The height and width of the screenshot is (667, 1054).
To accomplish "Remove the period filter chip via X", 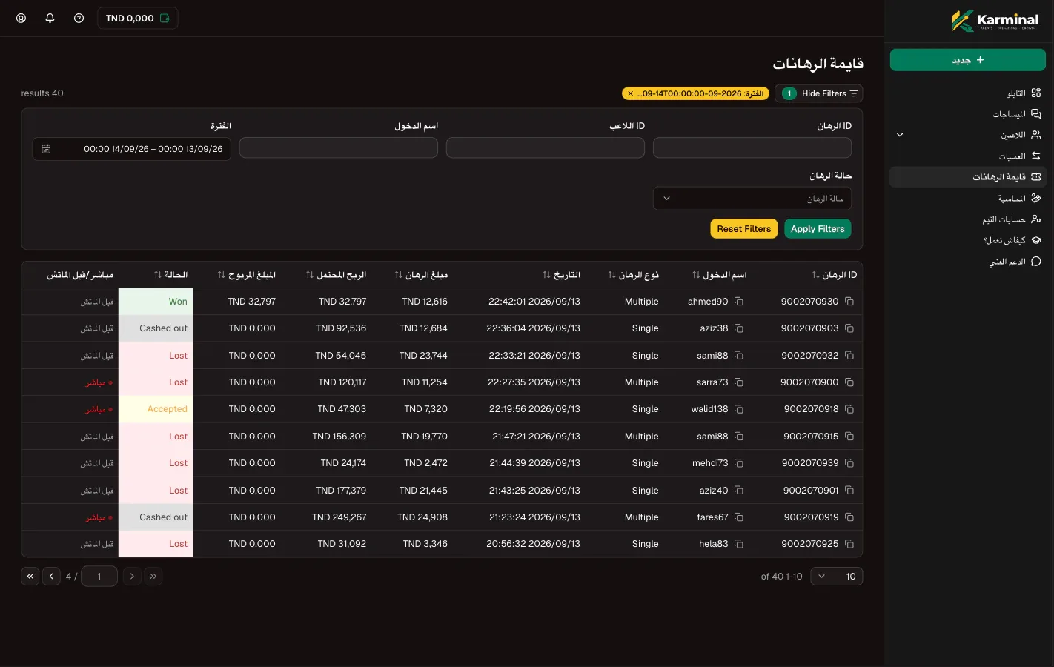I will pyautogui.click(x=630, y=94).
